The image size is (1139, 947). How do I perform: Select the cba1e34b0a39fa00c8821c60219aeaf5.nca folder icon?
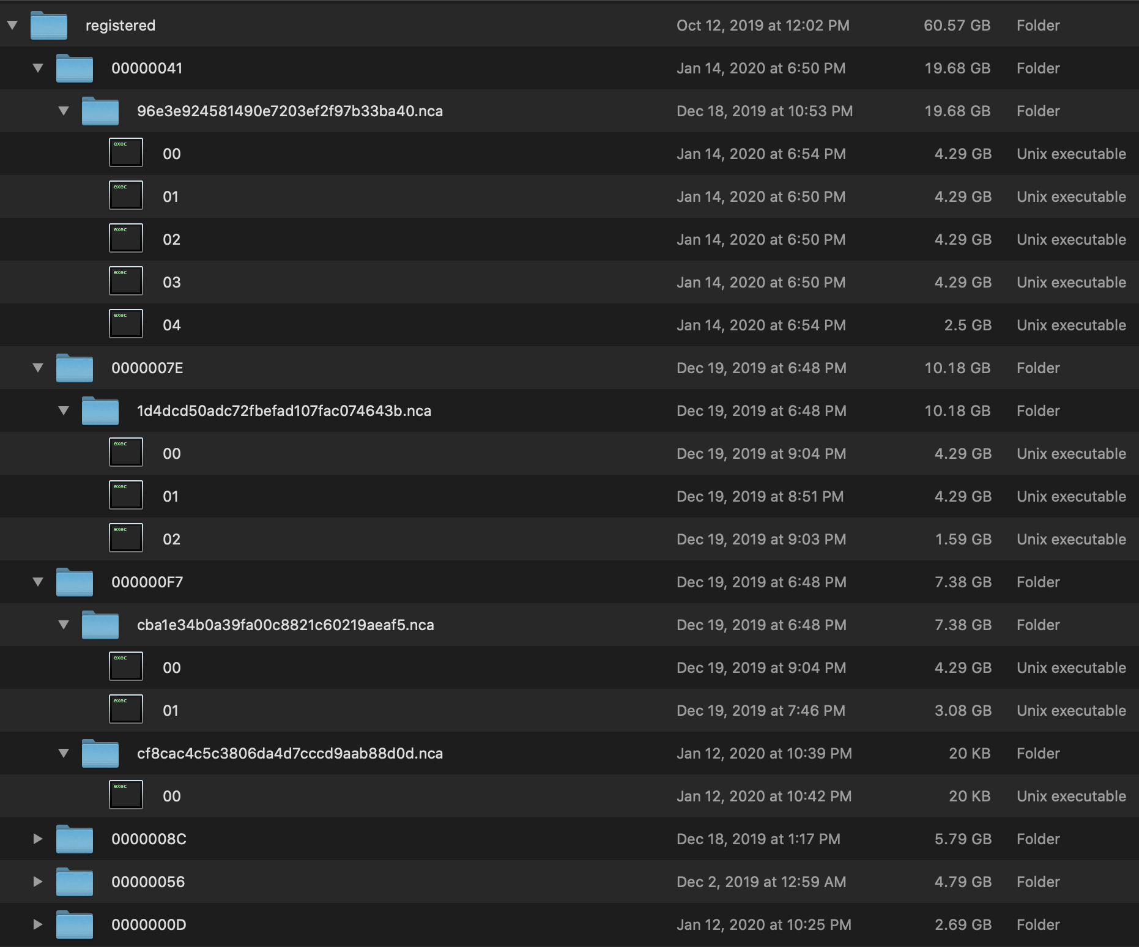tap(100, 625)
